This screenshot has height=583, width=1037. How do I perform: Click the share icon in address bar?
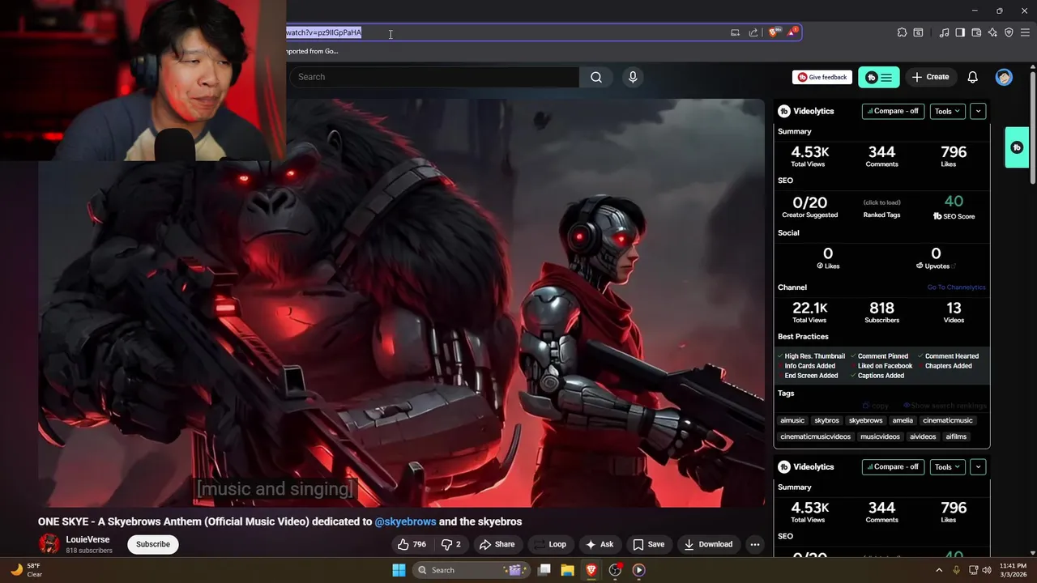tap(753, 32)
